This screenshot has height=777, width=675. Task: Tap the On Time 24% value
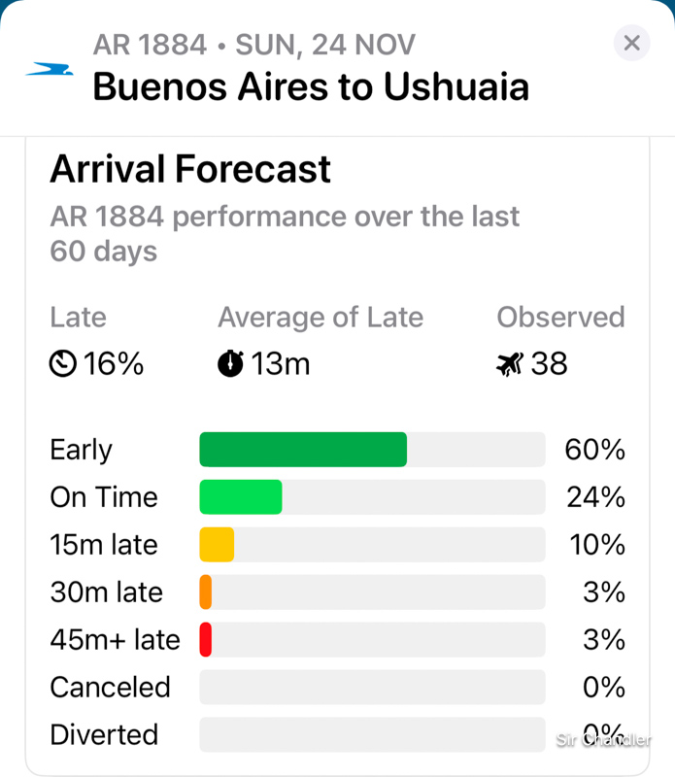point(594,497)
